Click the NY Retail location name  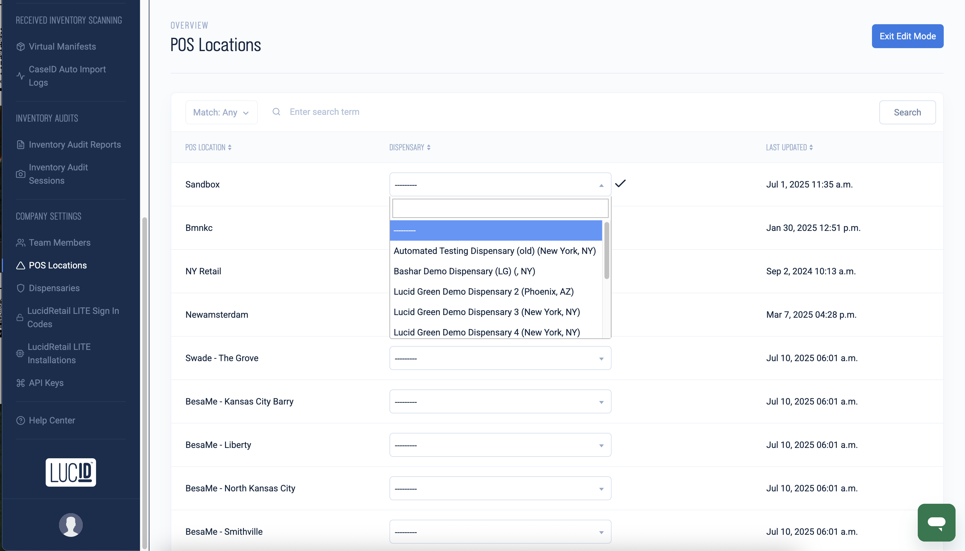point(203,271)
